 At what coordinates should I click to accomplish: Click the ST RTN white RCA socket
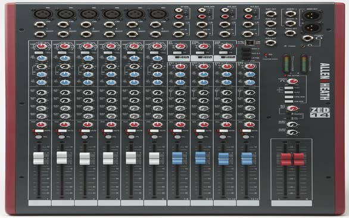(x=179, y=10)
